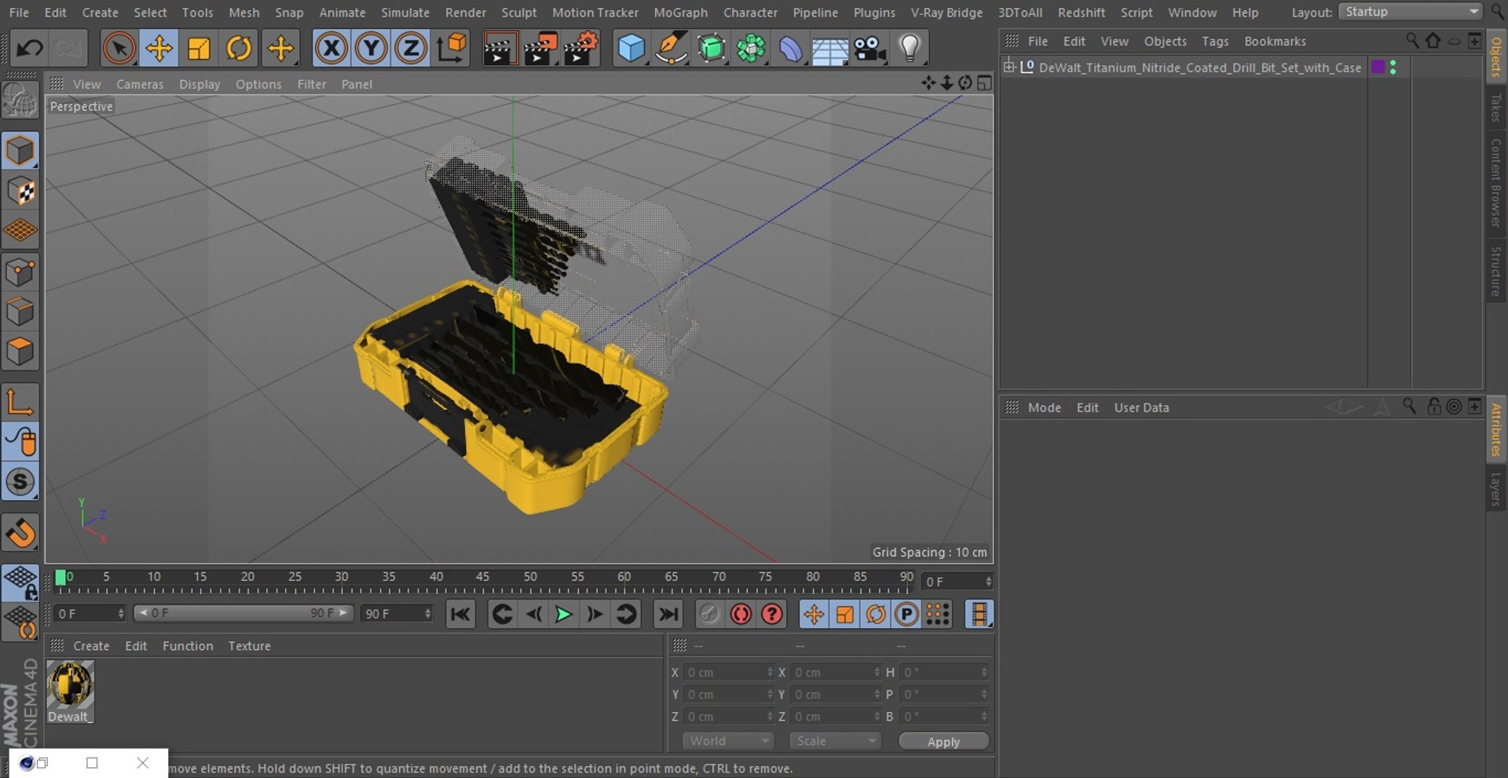Image resolution: width=1508 pixels, height=778 pixels.
Task: Open Object Manager Tags menu
Action: click(x=1215, y=41)
